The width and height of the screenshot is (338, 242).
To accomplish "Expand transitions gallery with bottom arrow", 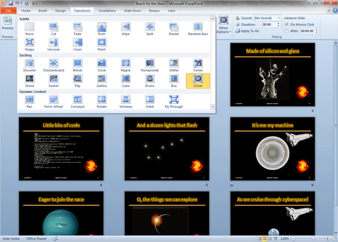I will click(x=213, y=107).
